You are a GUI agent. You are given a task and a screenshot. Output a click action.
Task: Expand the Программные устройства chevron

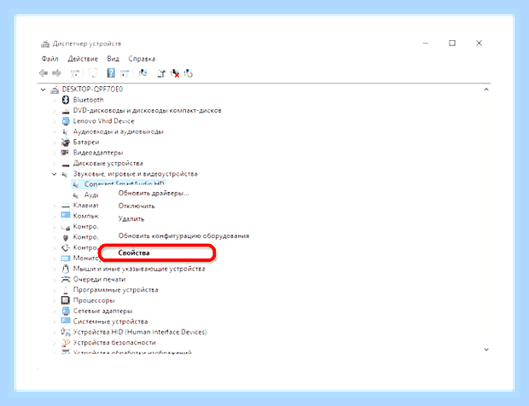click(54, 290)
